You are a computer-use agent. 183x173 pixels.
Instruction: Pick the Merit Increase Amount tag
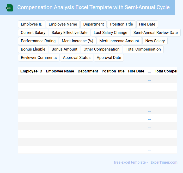(x=119, y=41)
